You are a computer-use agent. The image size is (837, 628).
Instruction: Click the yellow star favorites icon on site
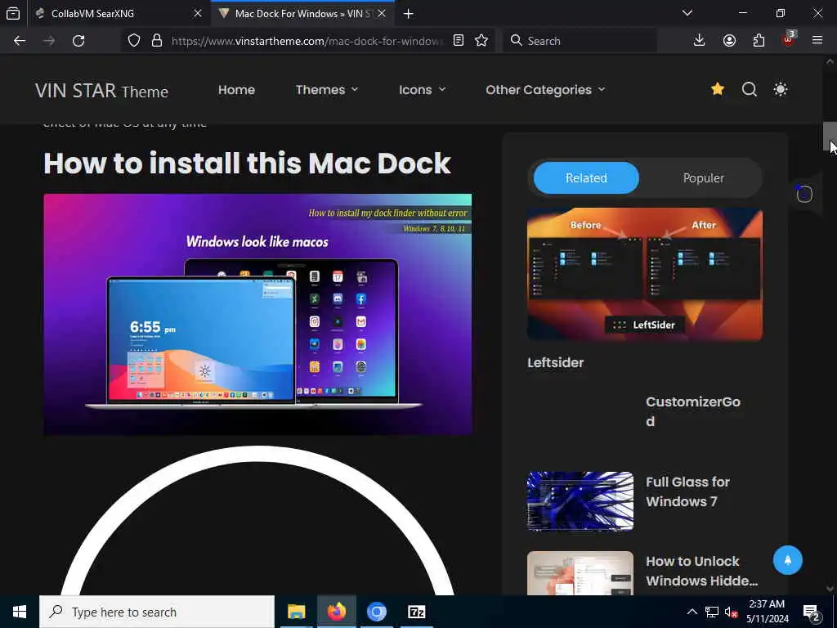tap(718, 89)
